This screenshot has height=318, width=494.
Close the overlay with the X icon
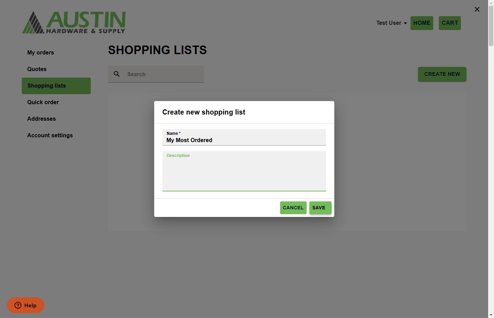click(477, 9)
